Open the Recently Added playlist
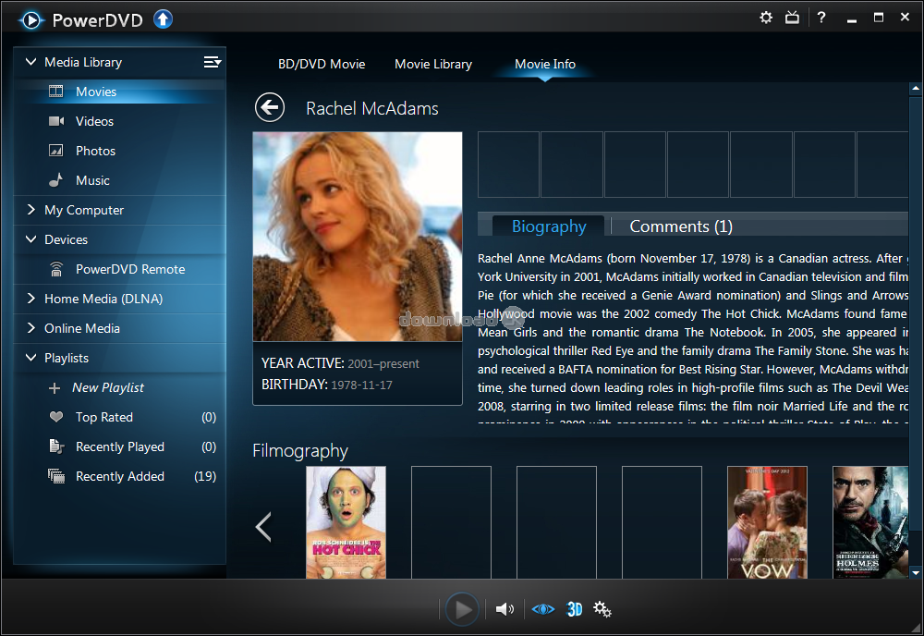Image resolution: width=924 pixels, height=636 pixels. [x=119, y=476]
